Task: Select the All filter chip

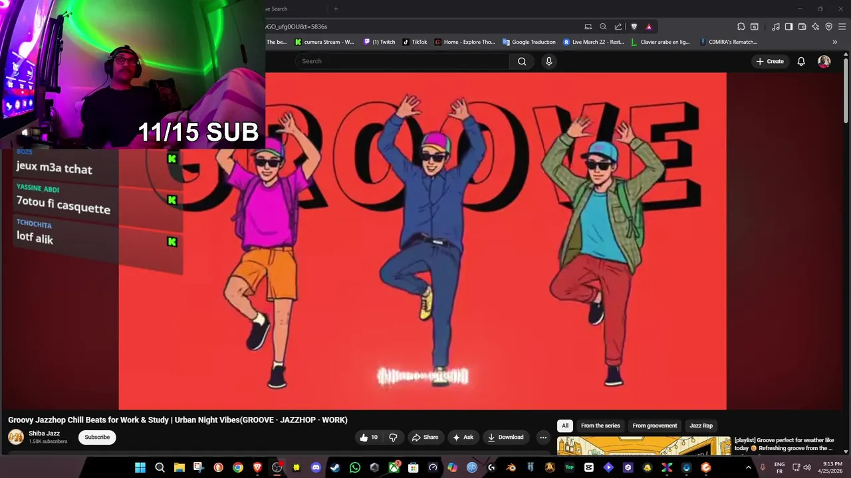Action: coord(565,426)
